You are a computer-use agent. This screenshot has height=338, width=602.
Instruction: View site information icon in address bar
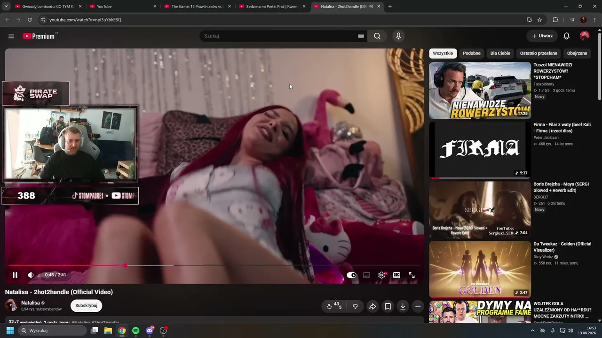point(43,20)
